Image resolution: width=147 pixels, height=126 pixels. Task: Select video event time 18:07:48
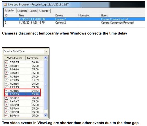[x=13, y=116]
